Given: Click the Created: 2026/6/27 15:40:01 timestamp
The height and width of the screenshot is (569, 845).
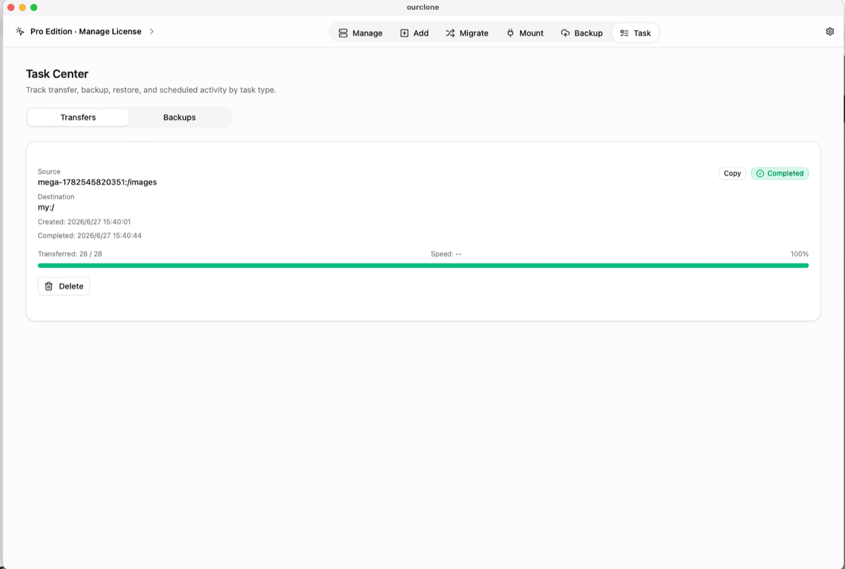Looking at the screenshot, I should [x=84, y=222].
